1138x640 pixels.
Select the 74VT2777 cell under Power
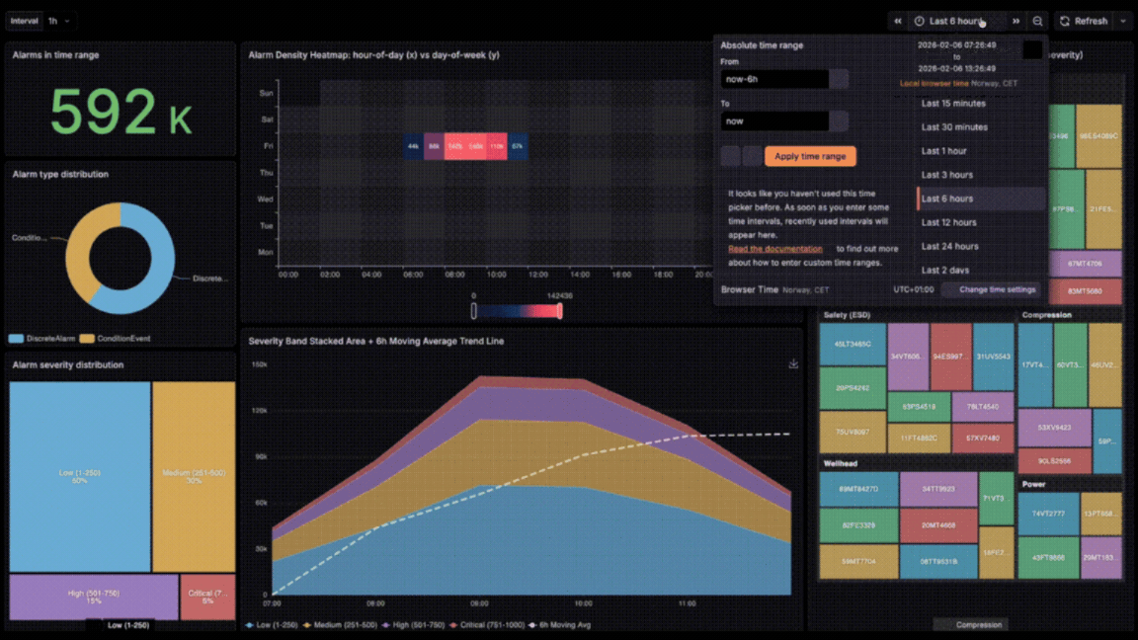click(1049, 514)
